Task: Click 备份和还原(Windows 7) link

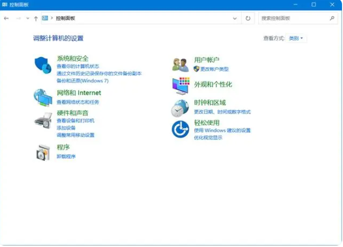Action: tap(82, 81)
